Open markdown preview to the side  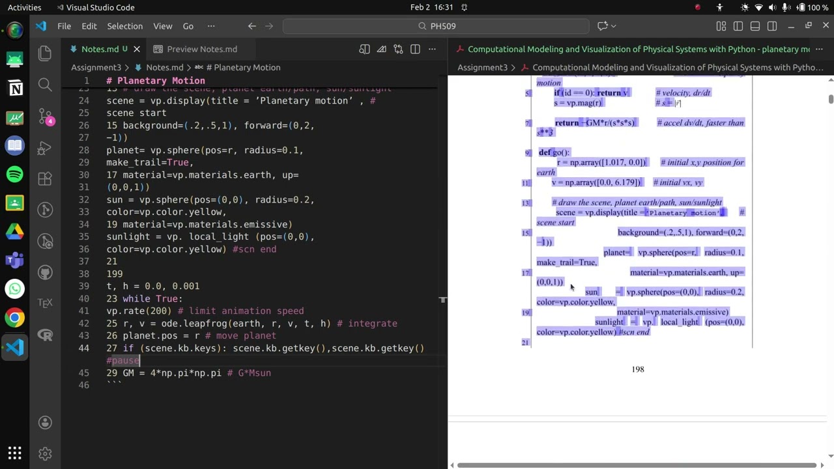click(x=364, y=49)
